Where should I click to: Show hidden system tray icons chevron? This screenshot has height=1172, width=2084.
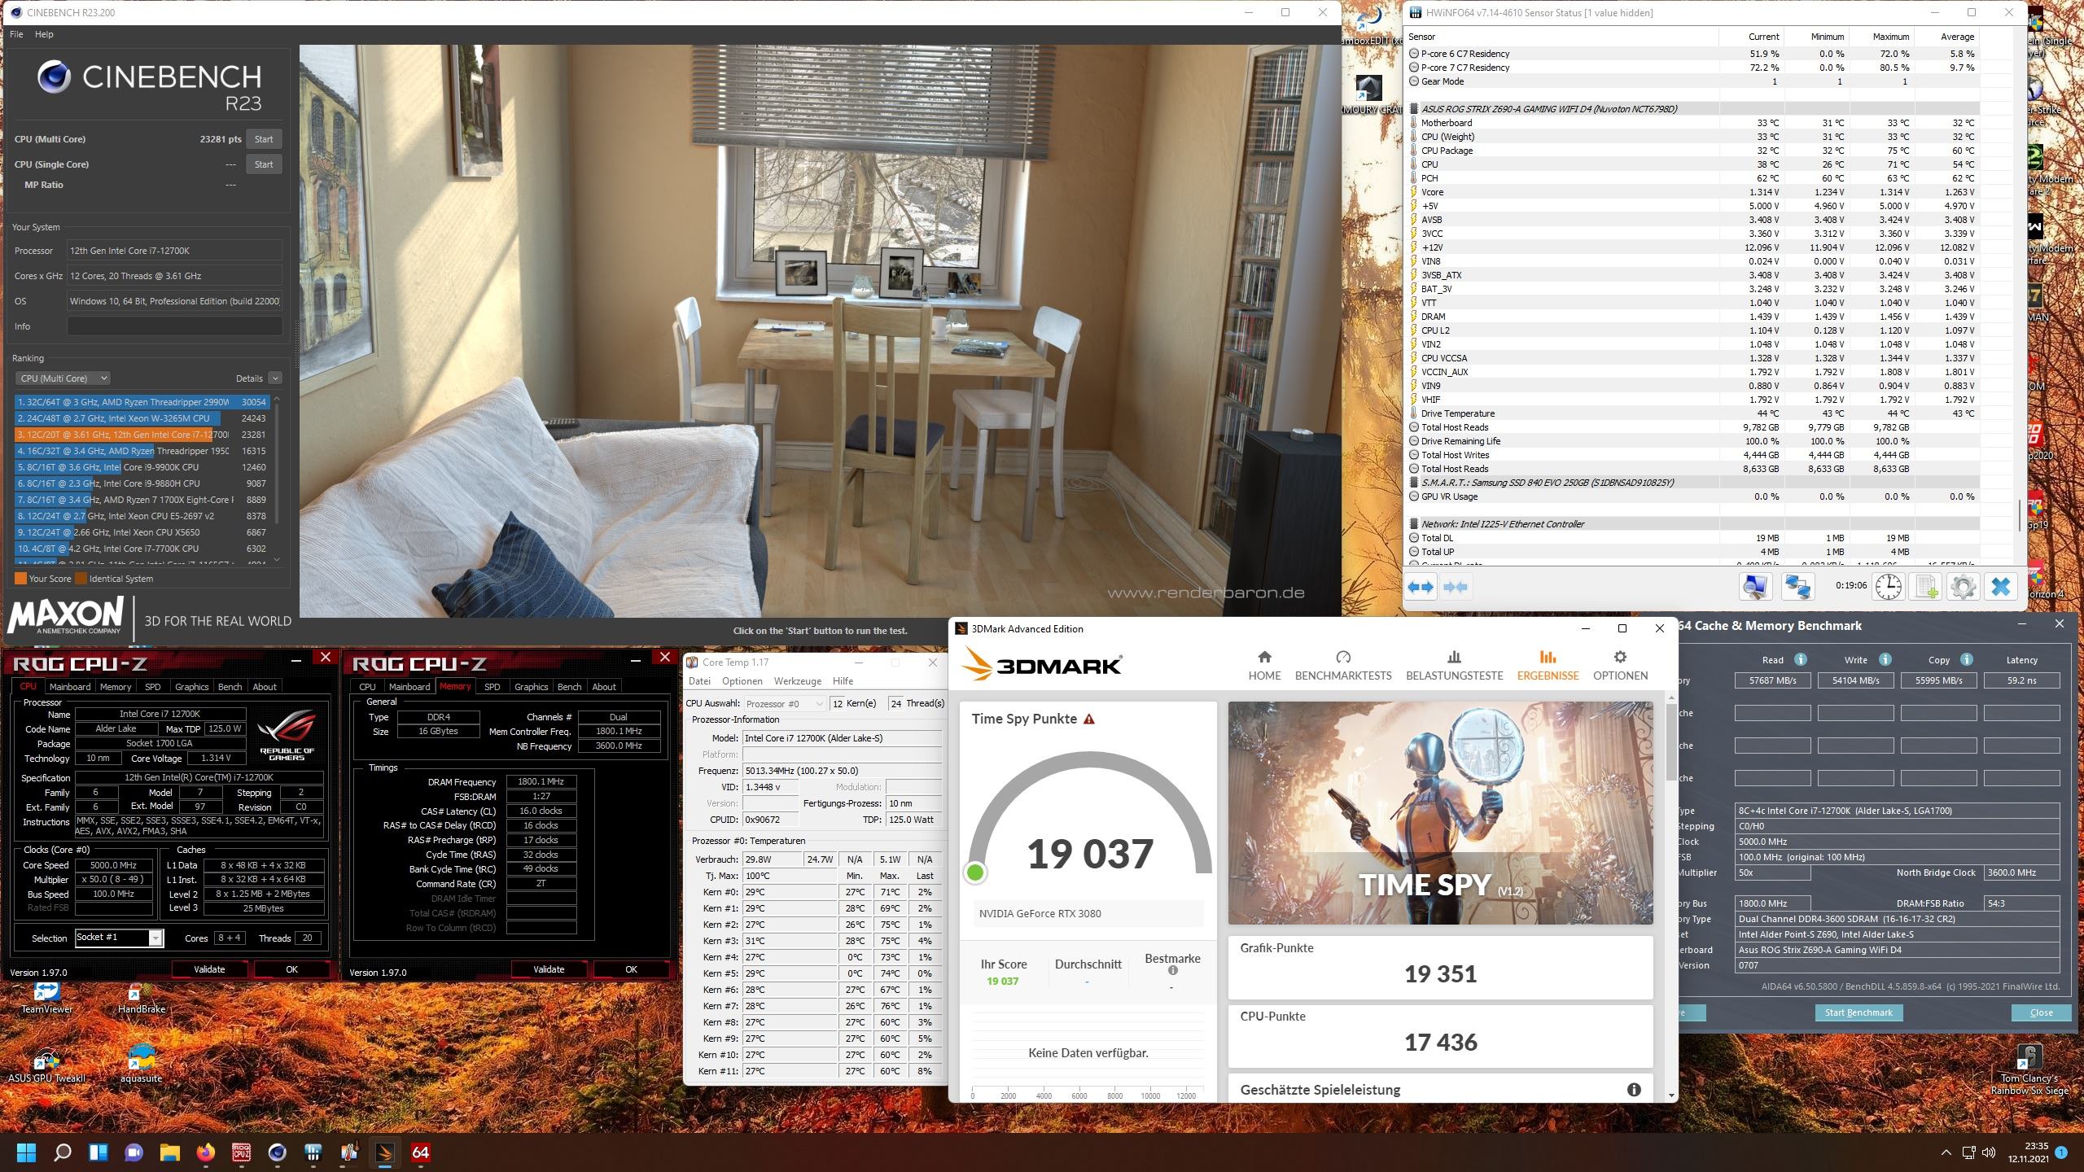(1946, 1152)
